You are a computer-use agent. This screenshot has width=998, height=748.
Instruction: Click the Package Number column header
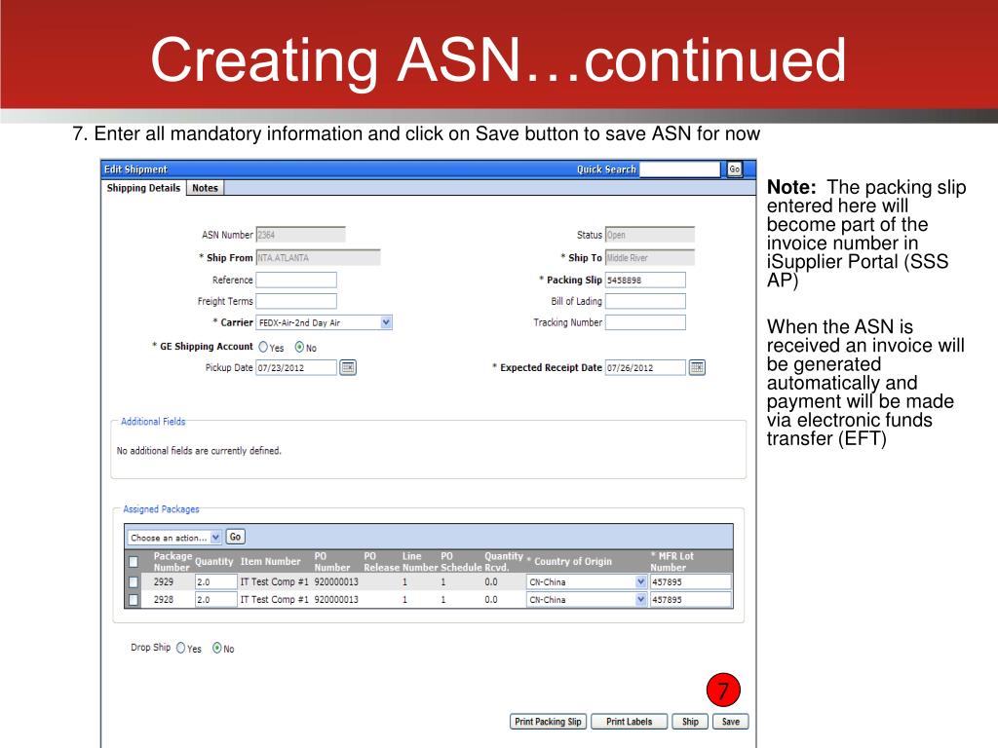tap(172, 562)
